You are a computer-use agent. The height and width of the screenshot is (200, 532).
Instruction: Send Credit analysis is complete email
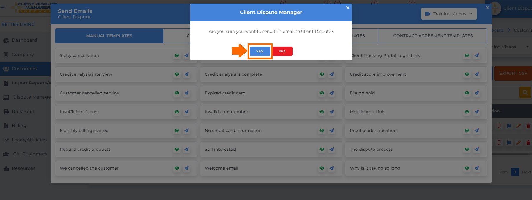tap(332, 74)
